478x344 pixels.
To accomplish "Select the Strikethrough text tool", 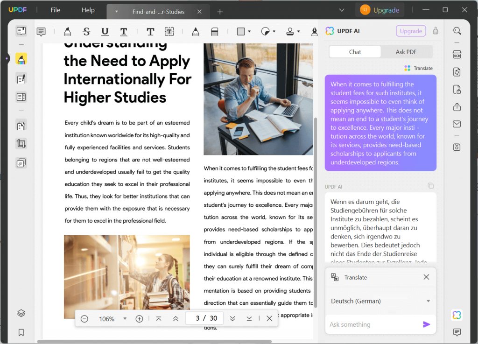I will 86,32.
